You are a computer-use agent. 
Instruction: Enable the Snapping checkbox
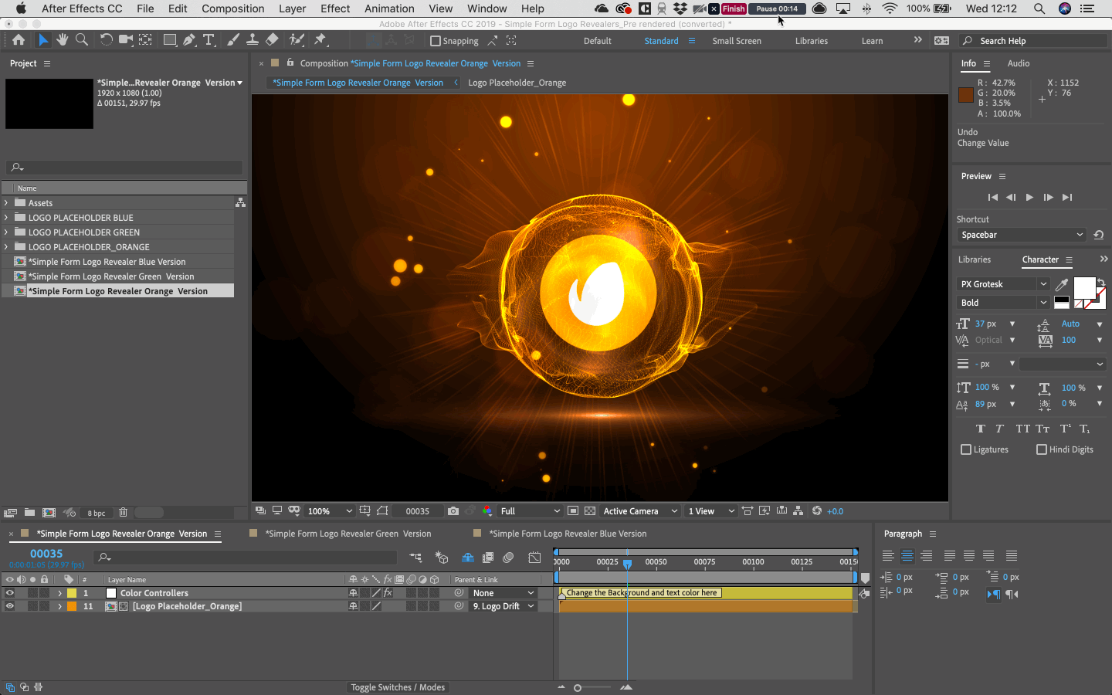pos(436,41)
